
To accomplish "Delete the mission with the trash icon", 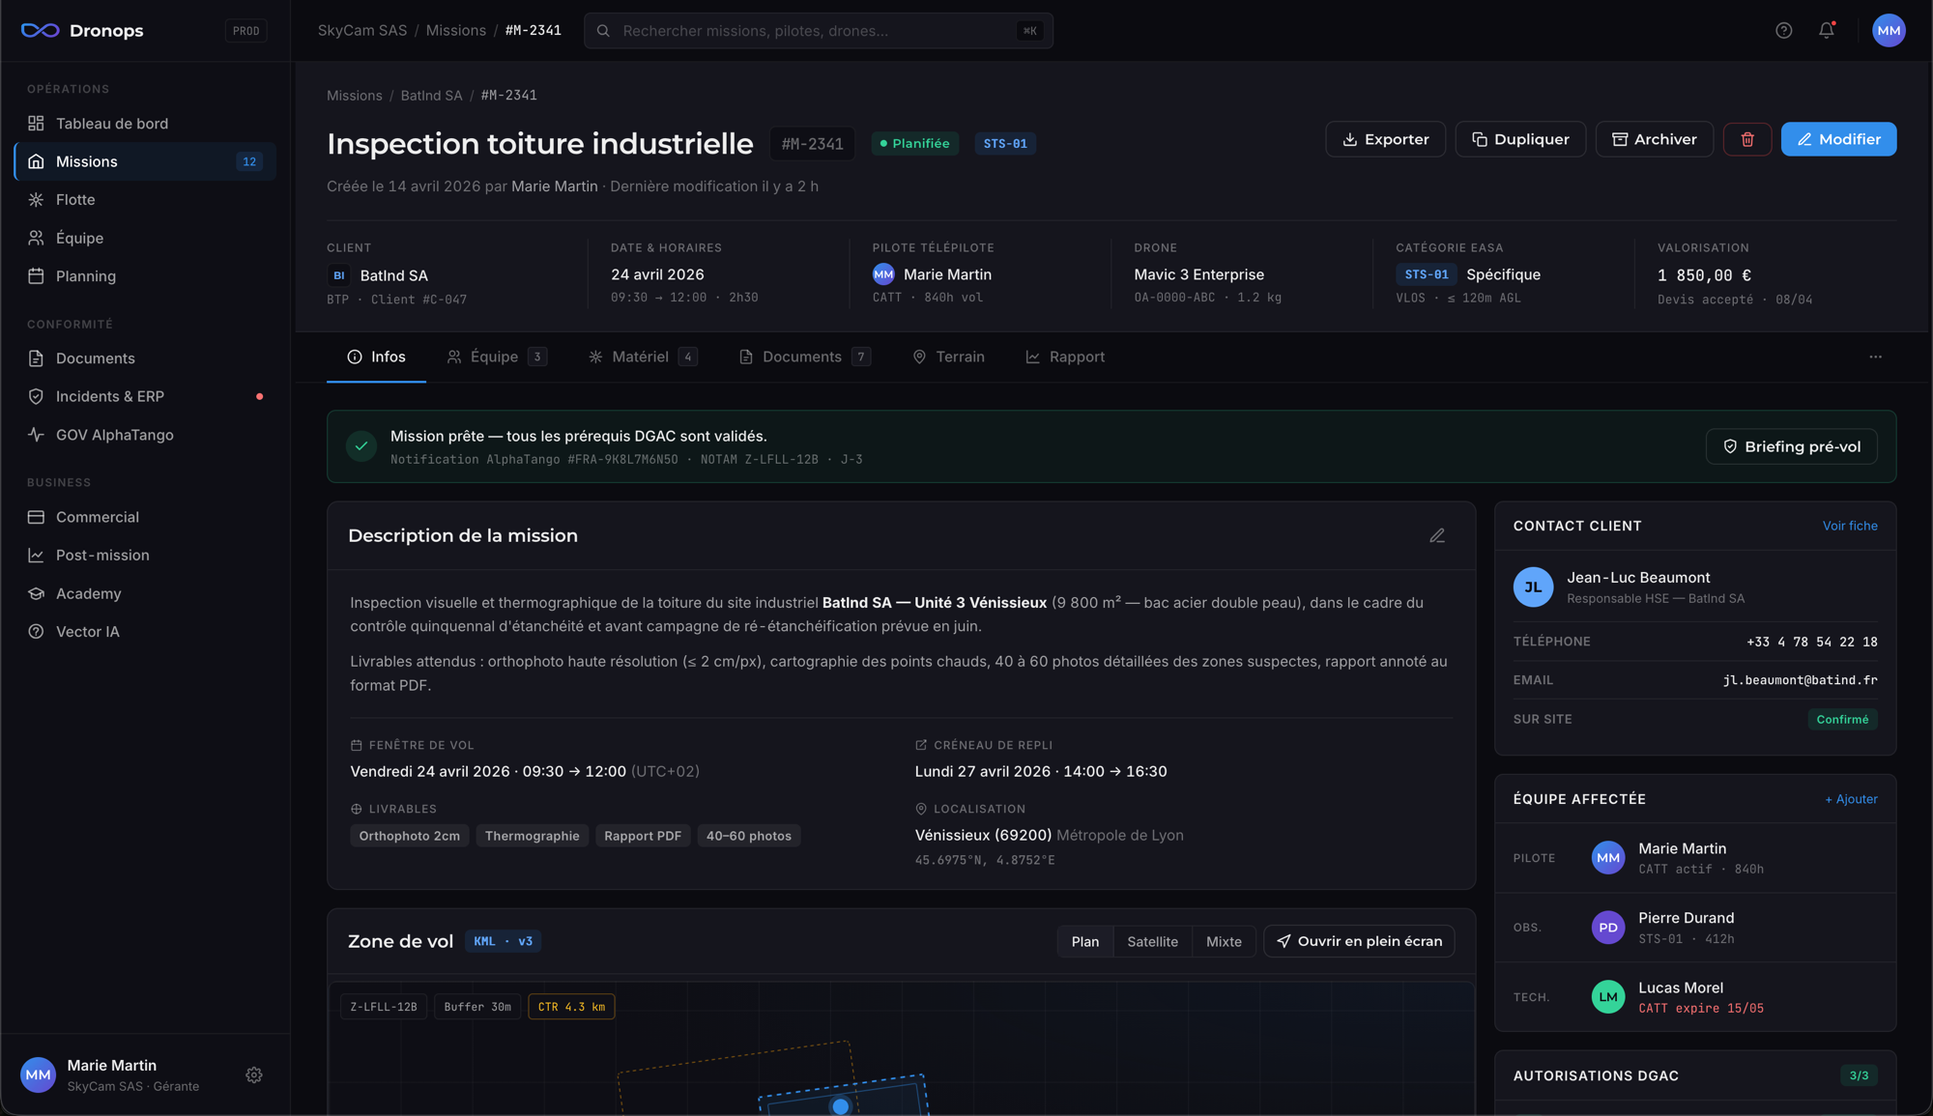I will 1747,139.
